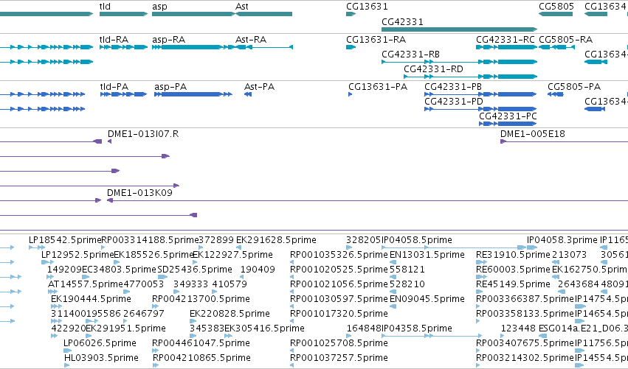Image resolution: width=628 pixels, height=369 pixels.
Task: Select the AT14557.5prime EST label
Action: click(86, 284)
